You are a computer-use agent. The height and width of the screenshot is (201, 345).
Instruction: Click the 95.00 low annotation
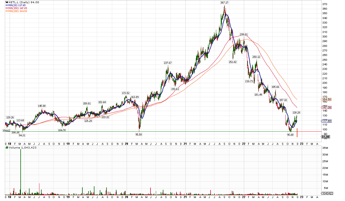click(x=290, y=135)
